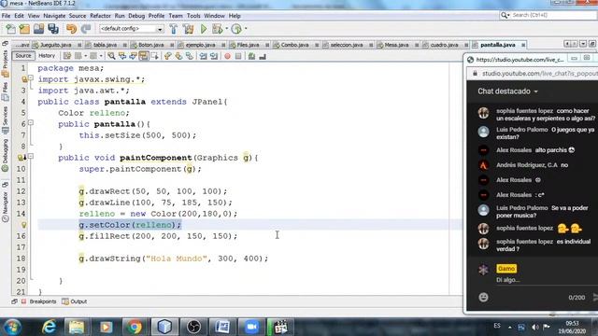Collapse the pantalla constructor fold at line 6
Image resolution: width=598 pixels, height=336 pixels.
tap(31, 122)
